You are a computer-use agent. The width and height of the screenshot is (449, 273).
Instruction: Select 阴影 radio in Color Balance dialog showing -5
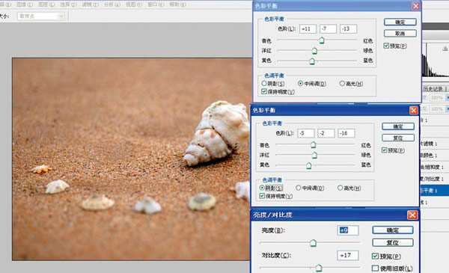tap(262, 188)
